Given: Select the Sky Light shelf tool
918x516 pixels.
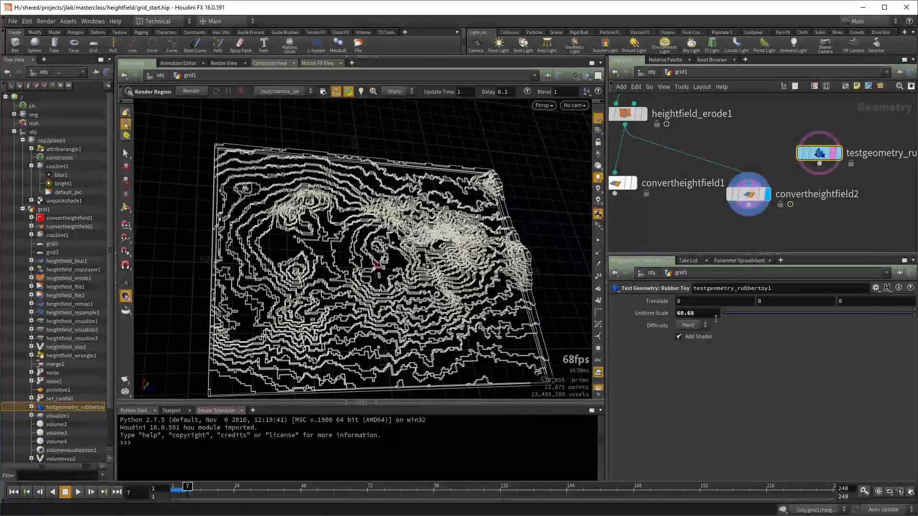Looking at the screenshot, I should (691, 45).
